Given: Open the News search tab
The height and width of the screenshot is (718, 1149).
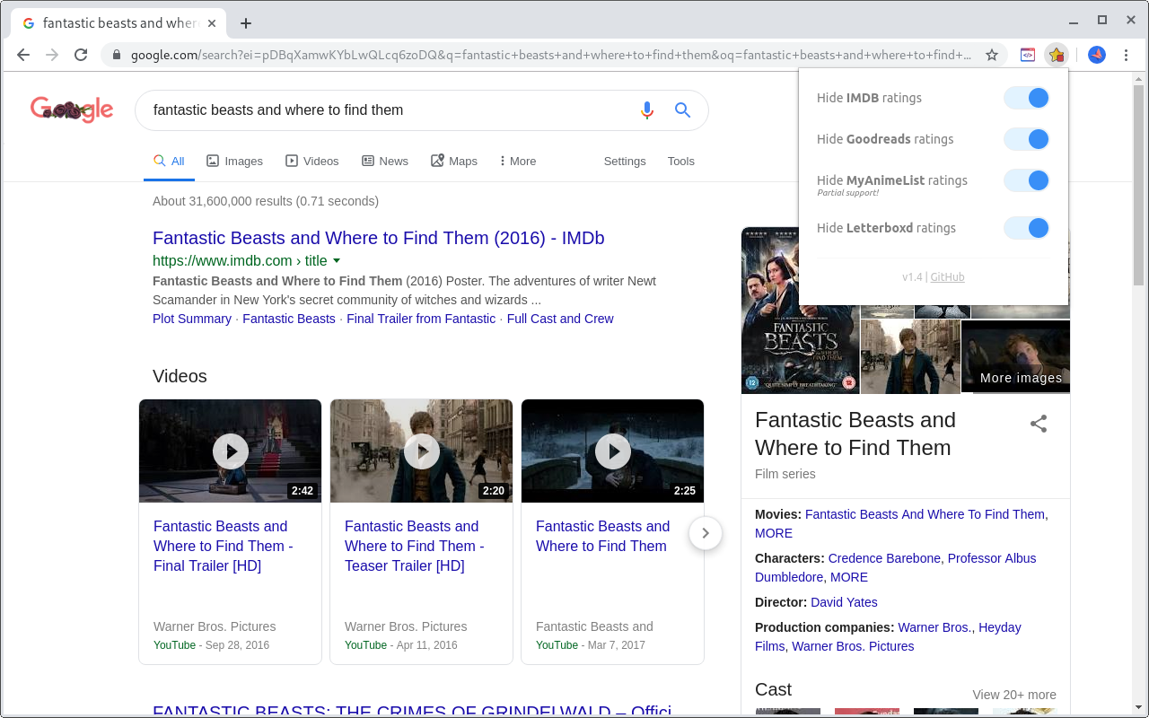Looking at the screenshot, I should pos(384,161).
